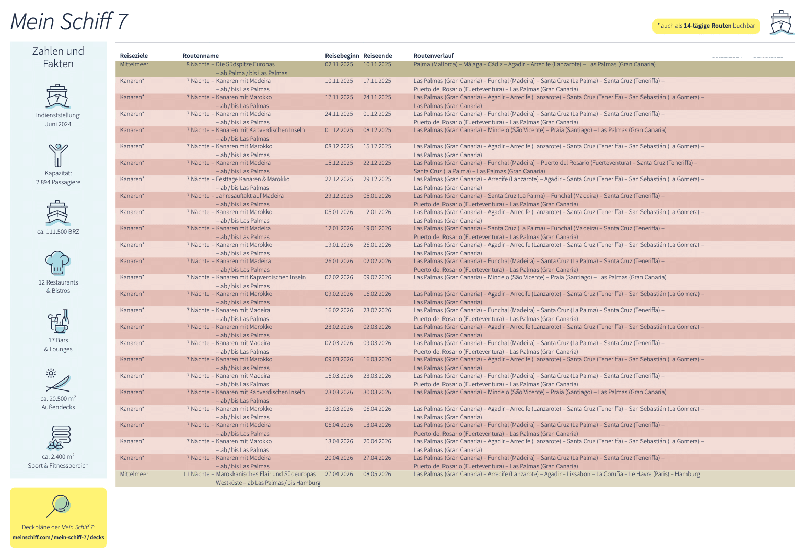Select the 'Reiseziele' column header
The image size is (804, 557).
(x=134, y=56)
